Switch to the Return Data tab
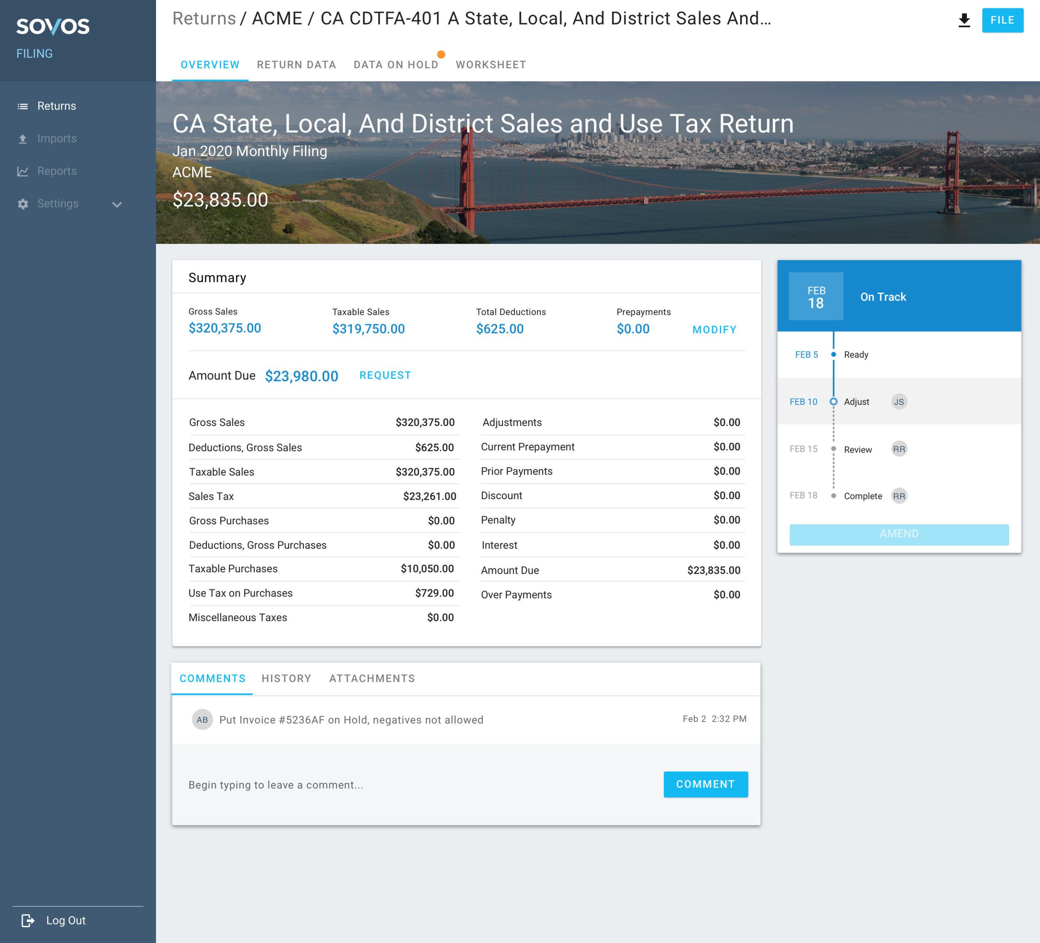This screenshot has width=1040, height=943. pos(296,65)
